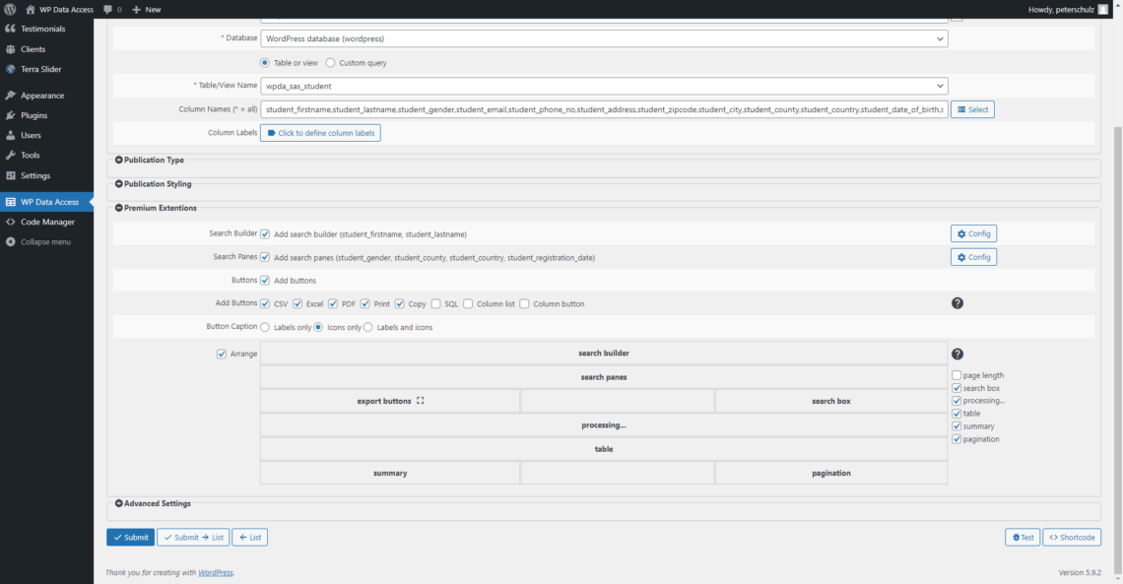
Task: Click the expand icon next to export buttons
Action: 421,401
